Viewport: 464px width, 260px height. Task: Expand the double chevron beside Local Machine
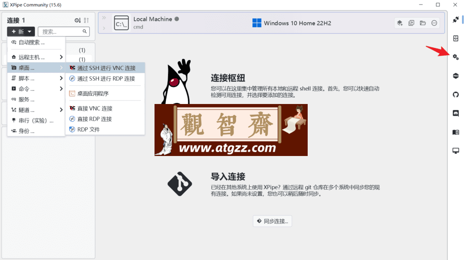coord(104,18)
